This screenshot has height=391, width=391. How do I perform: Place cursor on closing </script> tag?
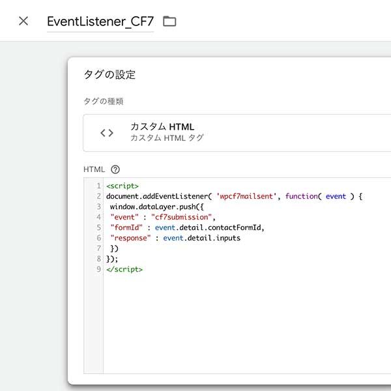(x=124, y=269)
